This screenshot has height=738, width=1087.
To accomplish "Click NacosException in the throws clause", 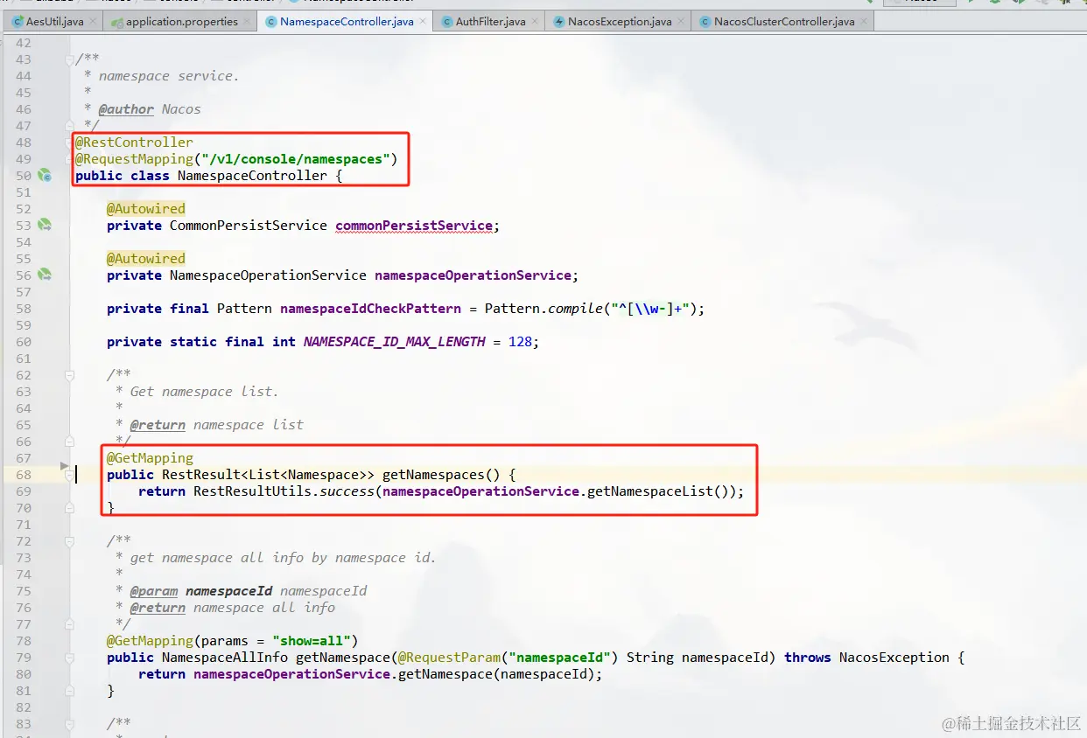I will [x=894, y=658].
